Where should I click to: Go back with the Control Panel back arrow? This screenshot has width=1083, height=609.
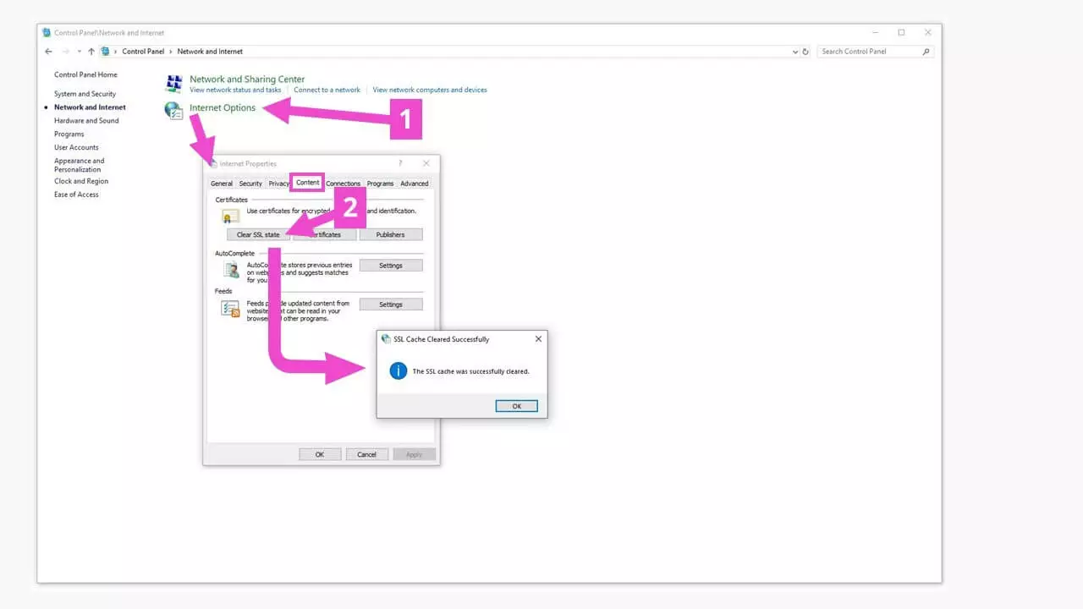[x=49, y=52]
